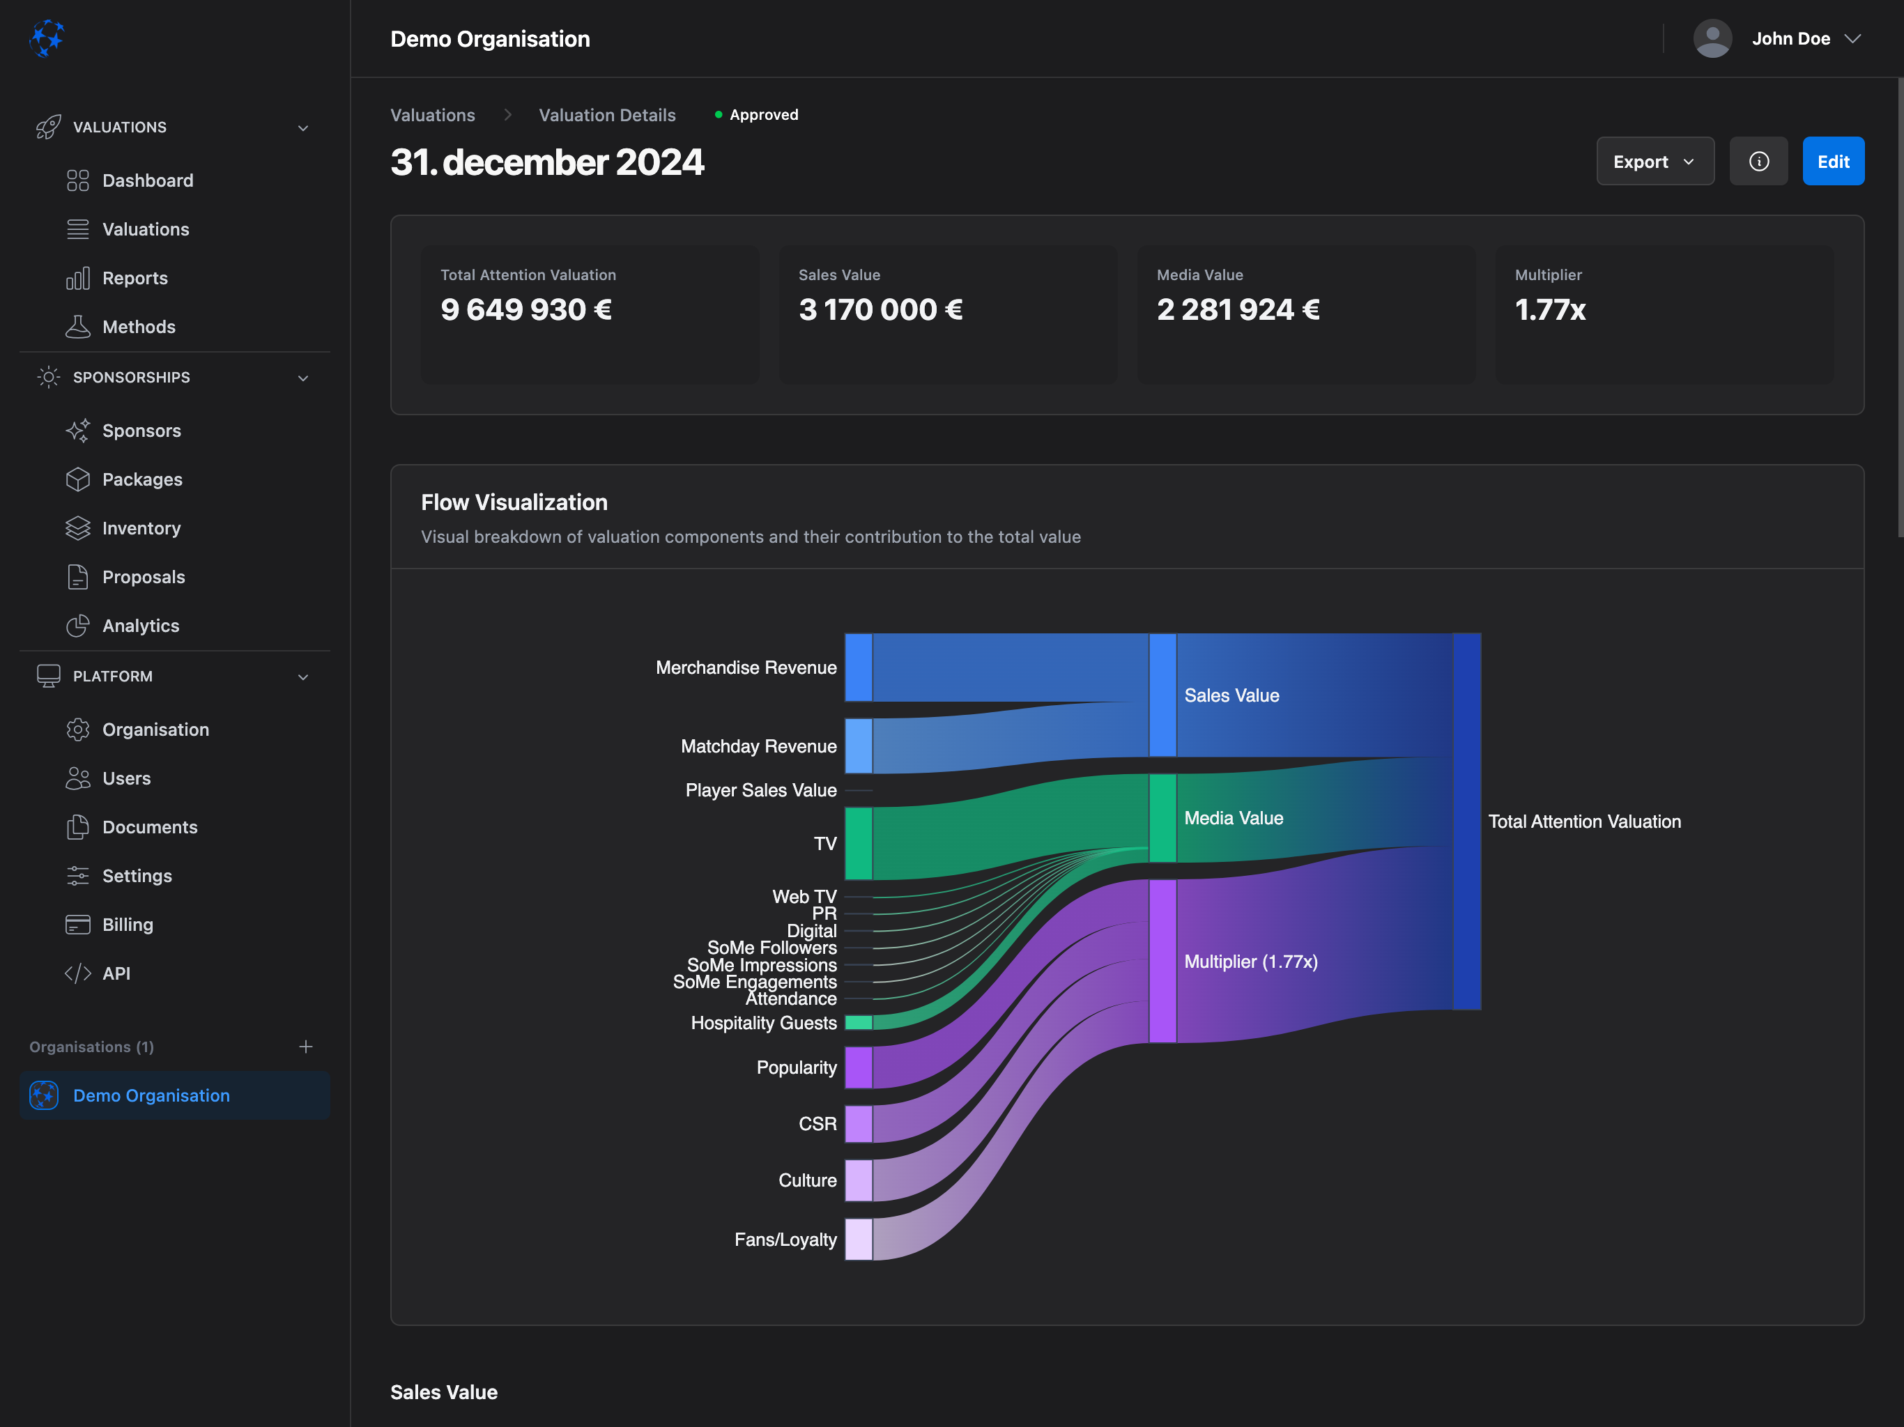Click the Analytics pie chart icon

77,626
